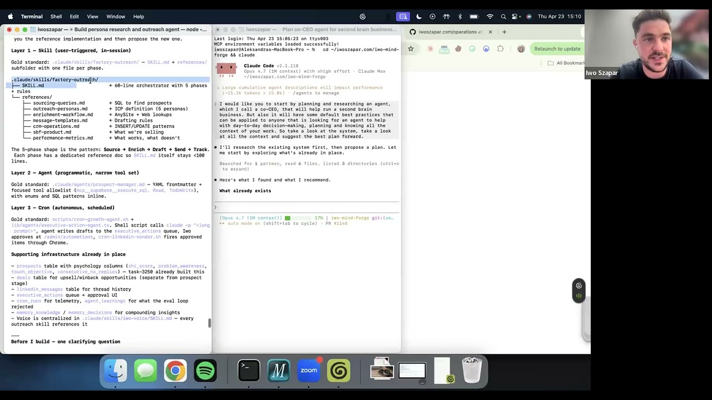The width and height of the screenshot is (712, 400).
Task: Click the left terminal scrollbar thumb
Action: (210, 323)
